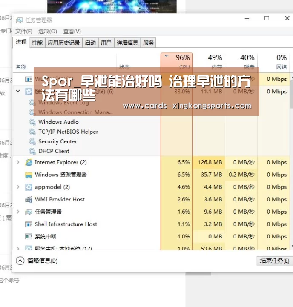
Task: Switch to the 详细信息 tab
Action: click(127, 43)
